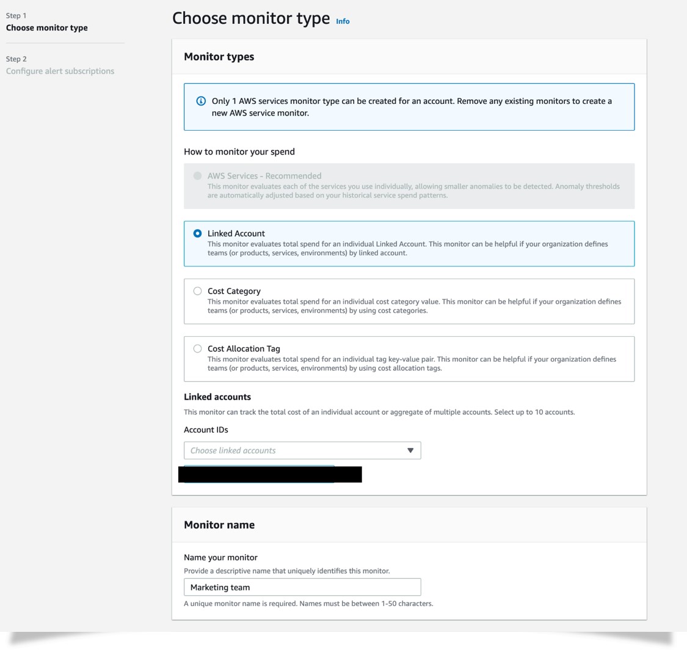Click the Account IDs dropdown arrow
The width and height of the screenshot is (687, 652).
click(410, 450)
